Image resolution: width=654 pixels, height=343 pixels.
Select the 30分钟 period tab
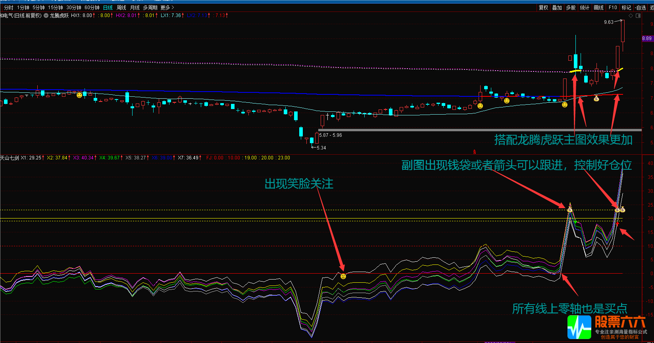(x=74, y=8)
